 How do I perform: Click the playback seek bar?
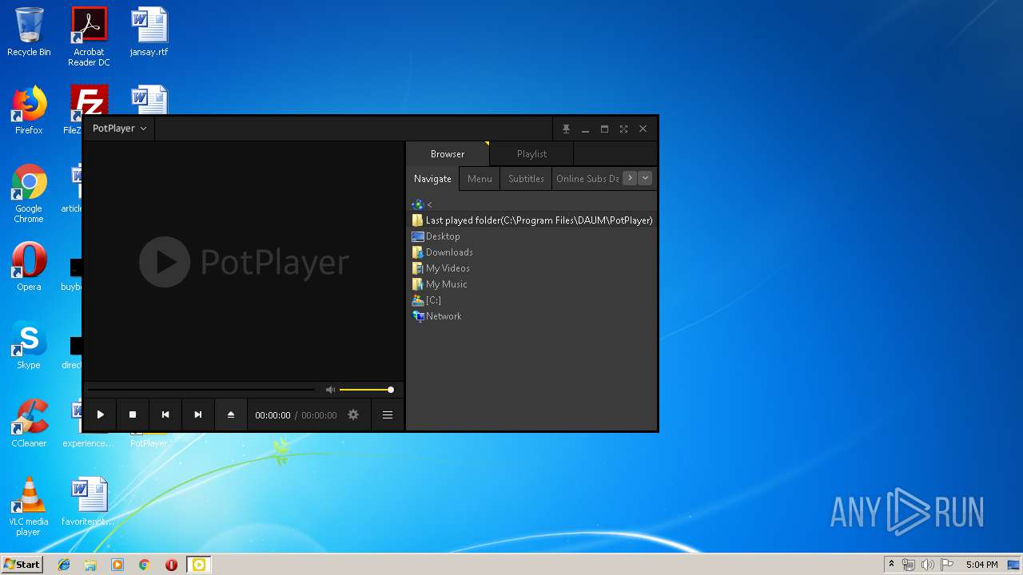click(x=201, y=390)
